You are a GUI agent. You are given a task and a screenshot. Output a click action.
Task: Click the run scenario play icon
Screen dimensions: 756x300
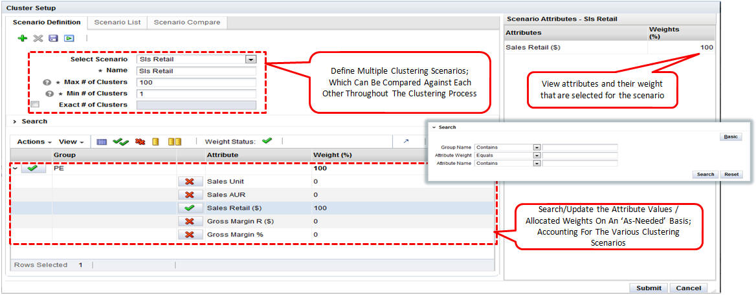pos(69,38)
